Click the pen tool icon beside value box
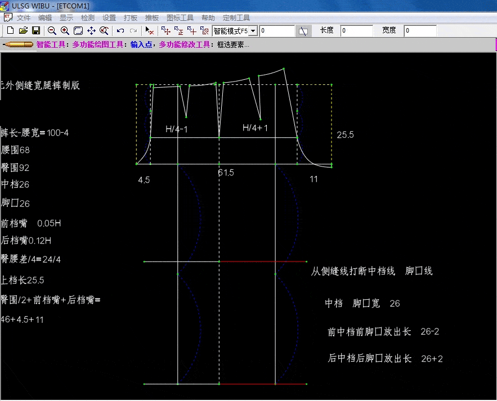 [302, 30]
